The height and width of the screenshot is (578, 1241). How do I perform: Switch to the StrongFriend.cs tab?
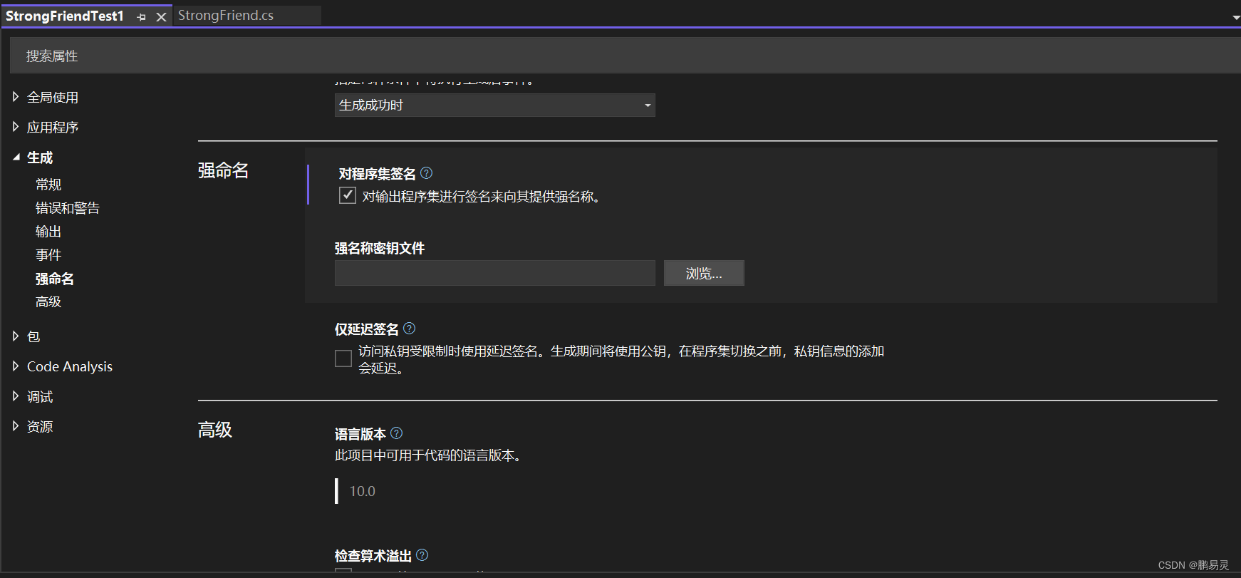tap(226, 16)
